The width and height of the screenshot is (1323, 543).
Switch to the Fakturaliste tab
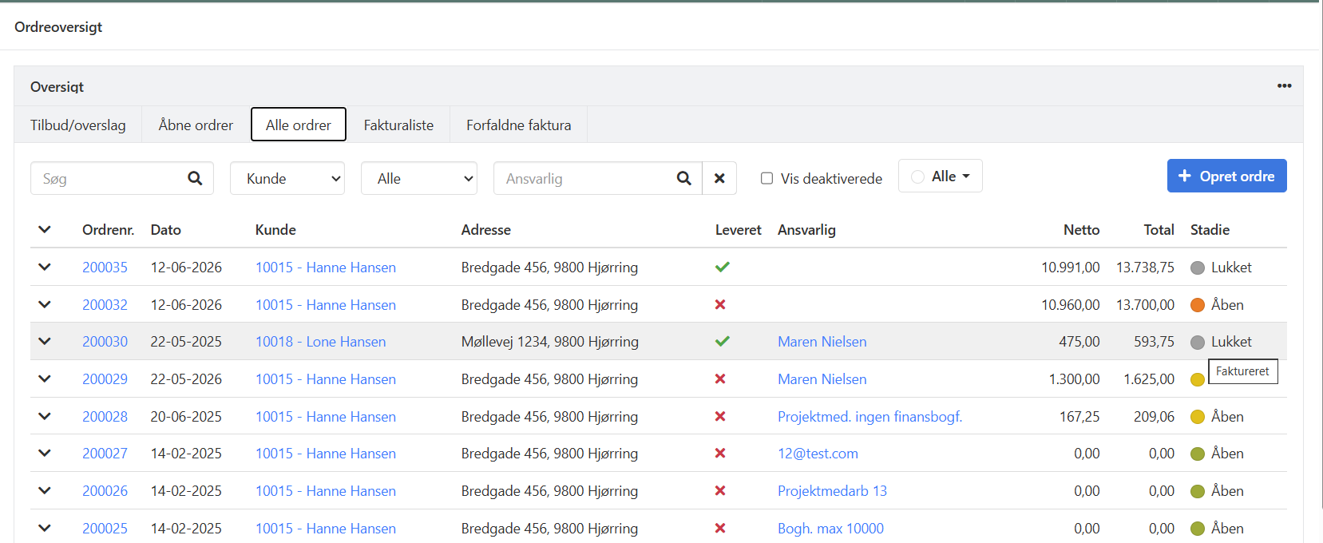coord(398,125)
